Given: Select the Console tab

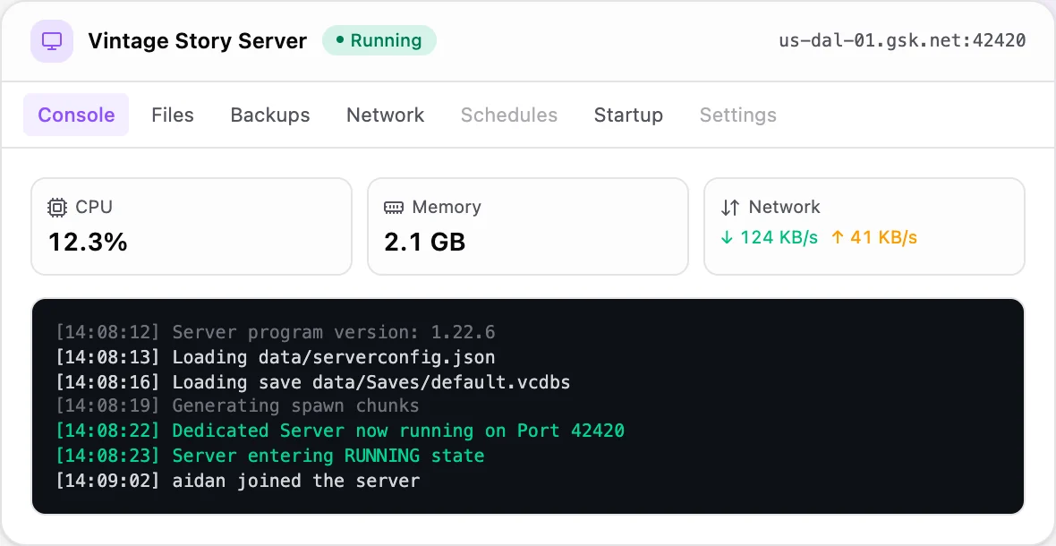Looking at the screenshot, I should pyautogui.click(x=76, y=115).
